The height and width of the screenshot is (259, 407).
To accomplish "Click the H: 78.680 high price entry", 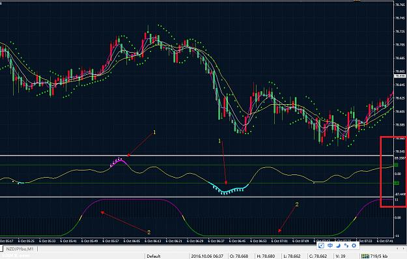I will click(x=266, y=256).
